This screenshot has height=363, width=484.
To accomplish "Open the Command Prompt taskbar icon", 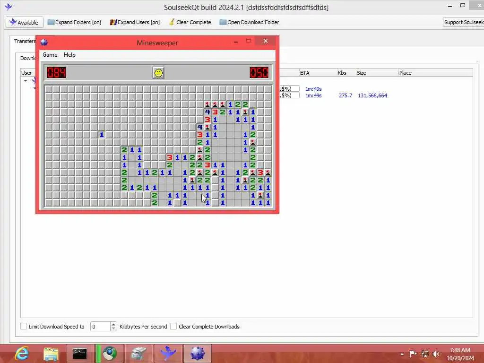I will click(80, 354).
